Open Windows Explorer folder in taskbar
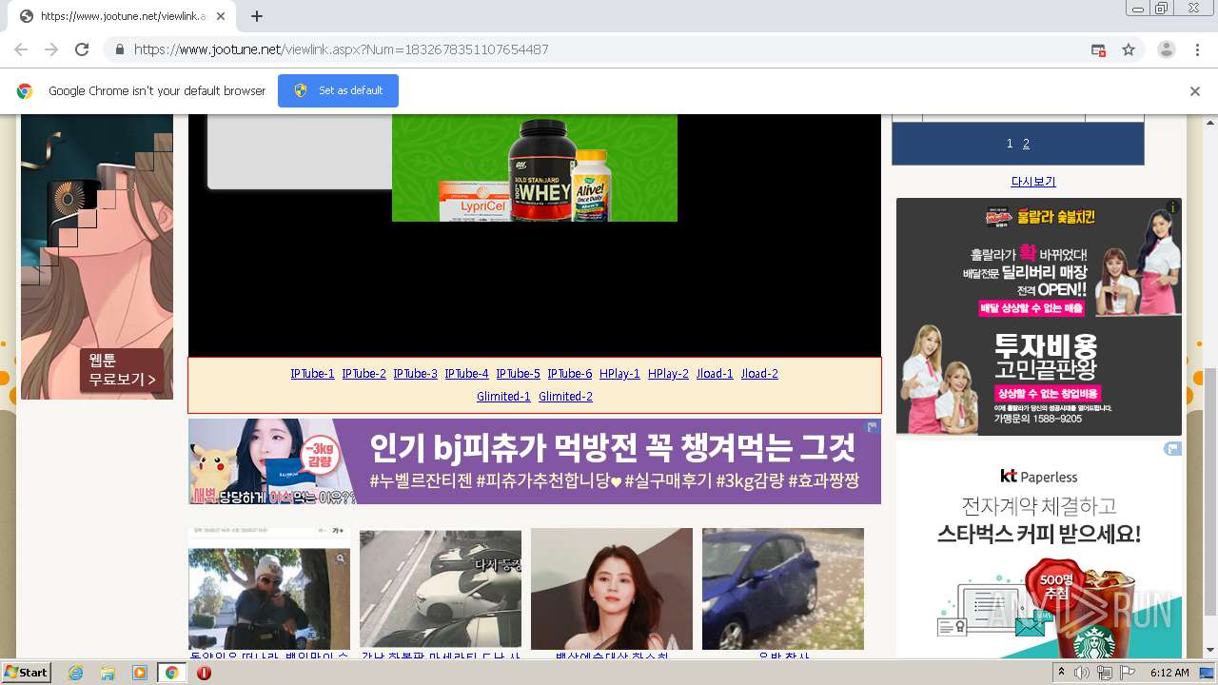1218x685 pixels. pos(108,673)
